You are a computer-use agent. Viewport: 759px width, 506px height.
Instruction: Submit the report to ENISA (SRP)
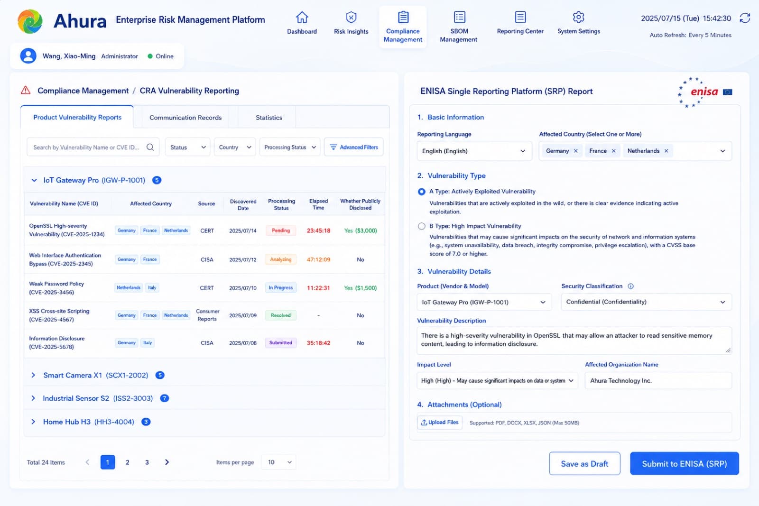(x=685, y=463)
